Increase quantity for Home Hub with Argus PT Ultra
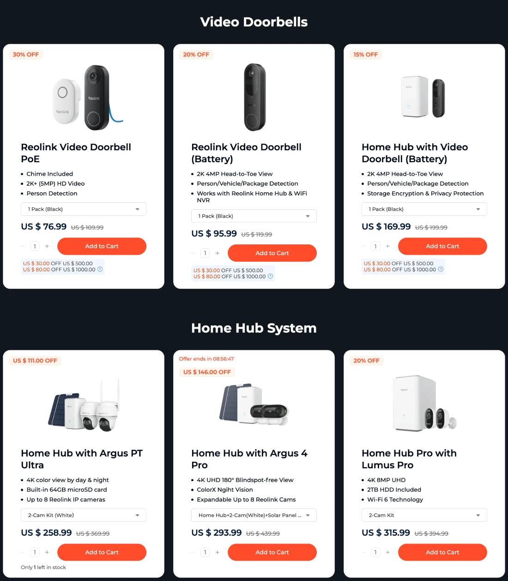 47,552
